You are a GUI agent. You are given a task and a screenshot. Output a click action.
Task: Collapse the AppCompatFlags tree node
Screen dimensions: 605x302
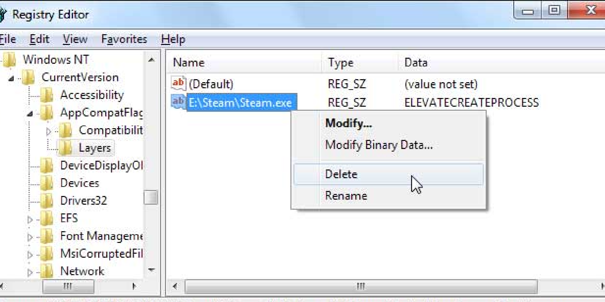tap(30, 114)
